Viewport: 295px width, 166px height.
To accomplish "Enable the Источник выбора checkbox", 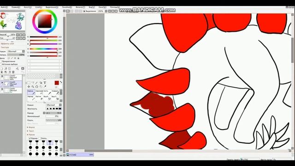I will (1, 64).
